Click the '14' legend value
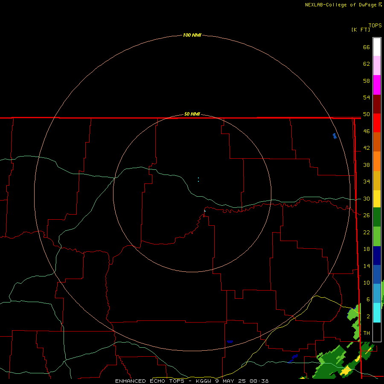384x384 pixels. point(367,266)
